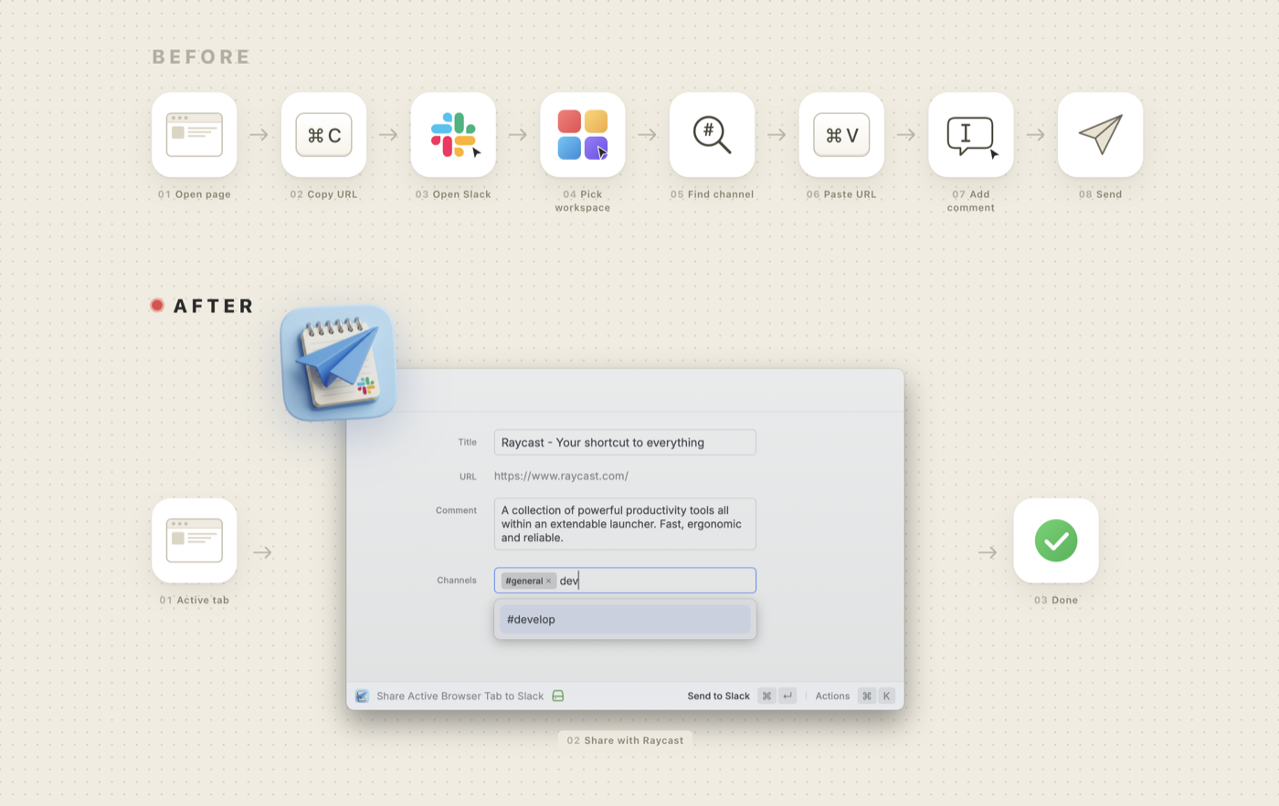Click the Channels field label
Screen dimensions: 1279x806
coord(457,580)
